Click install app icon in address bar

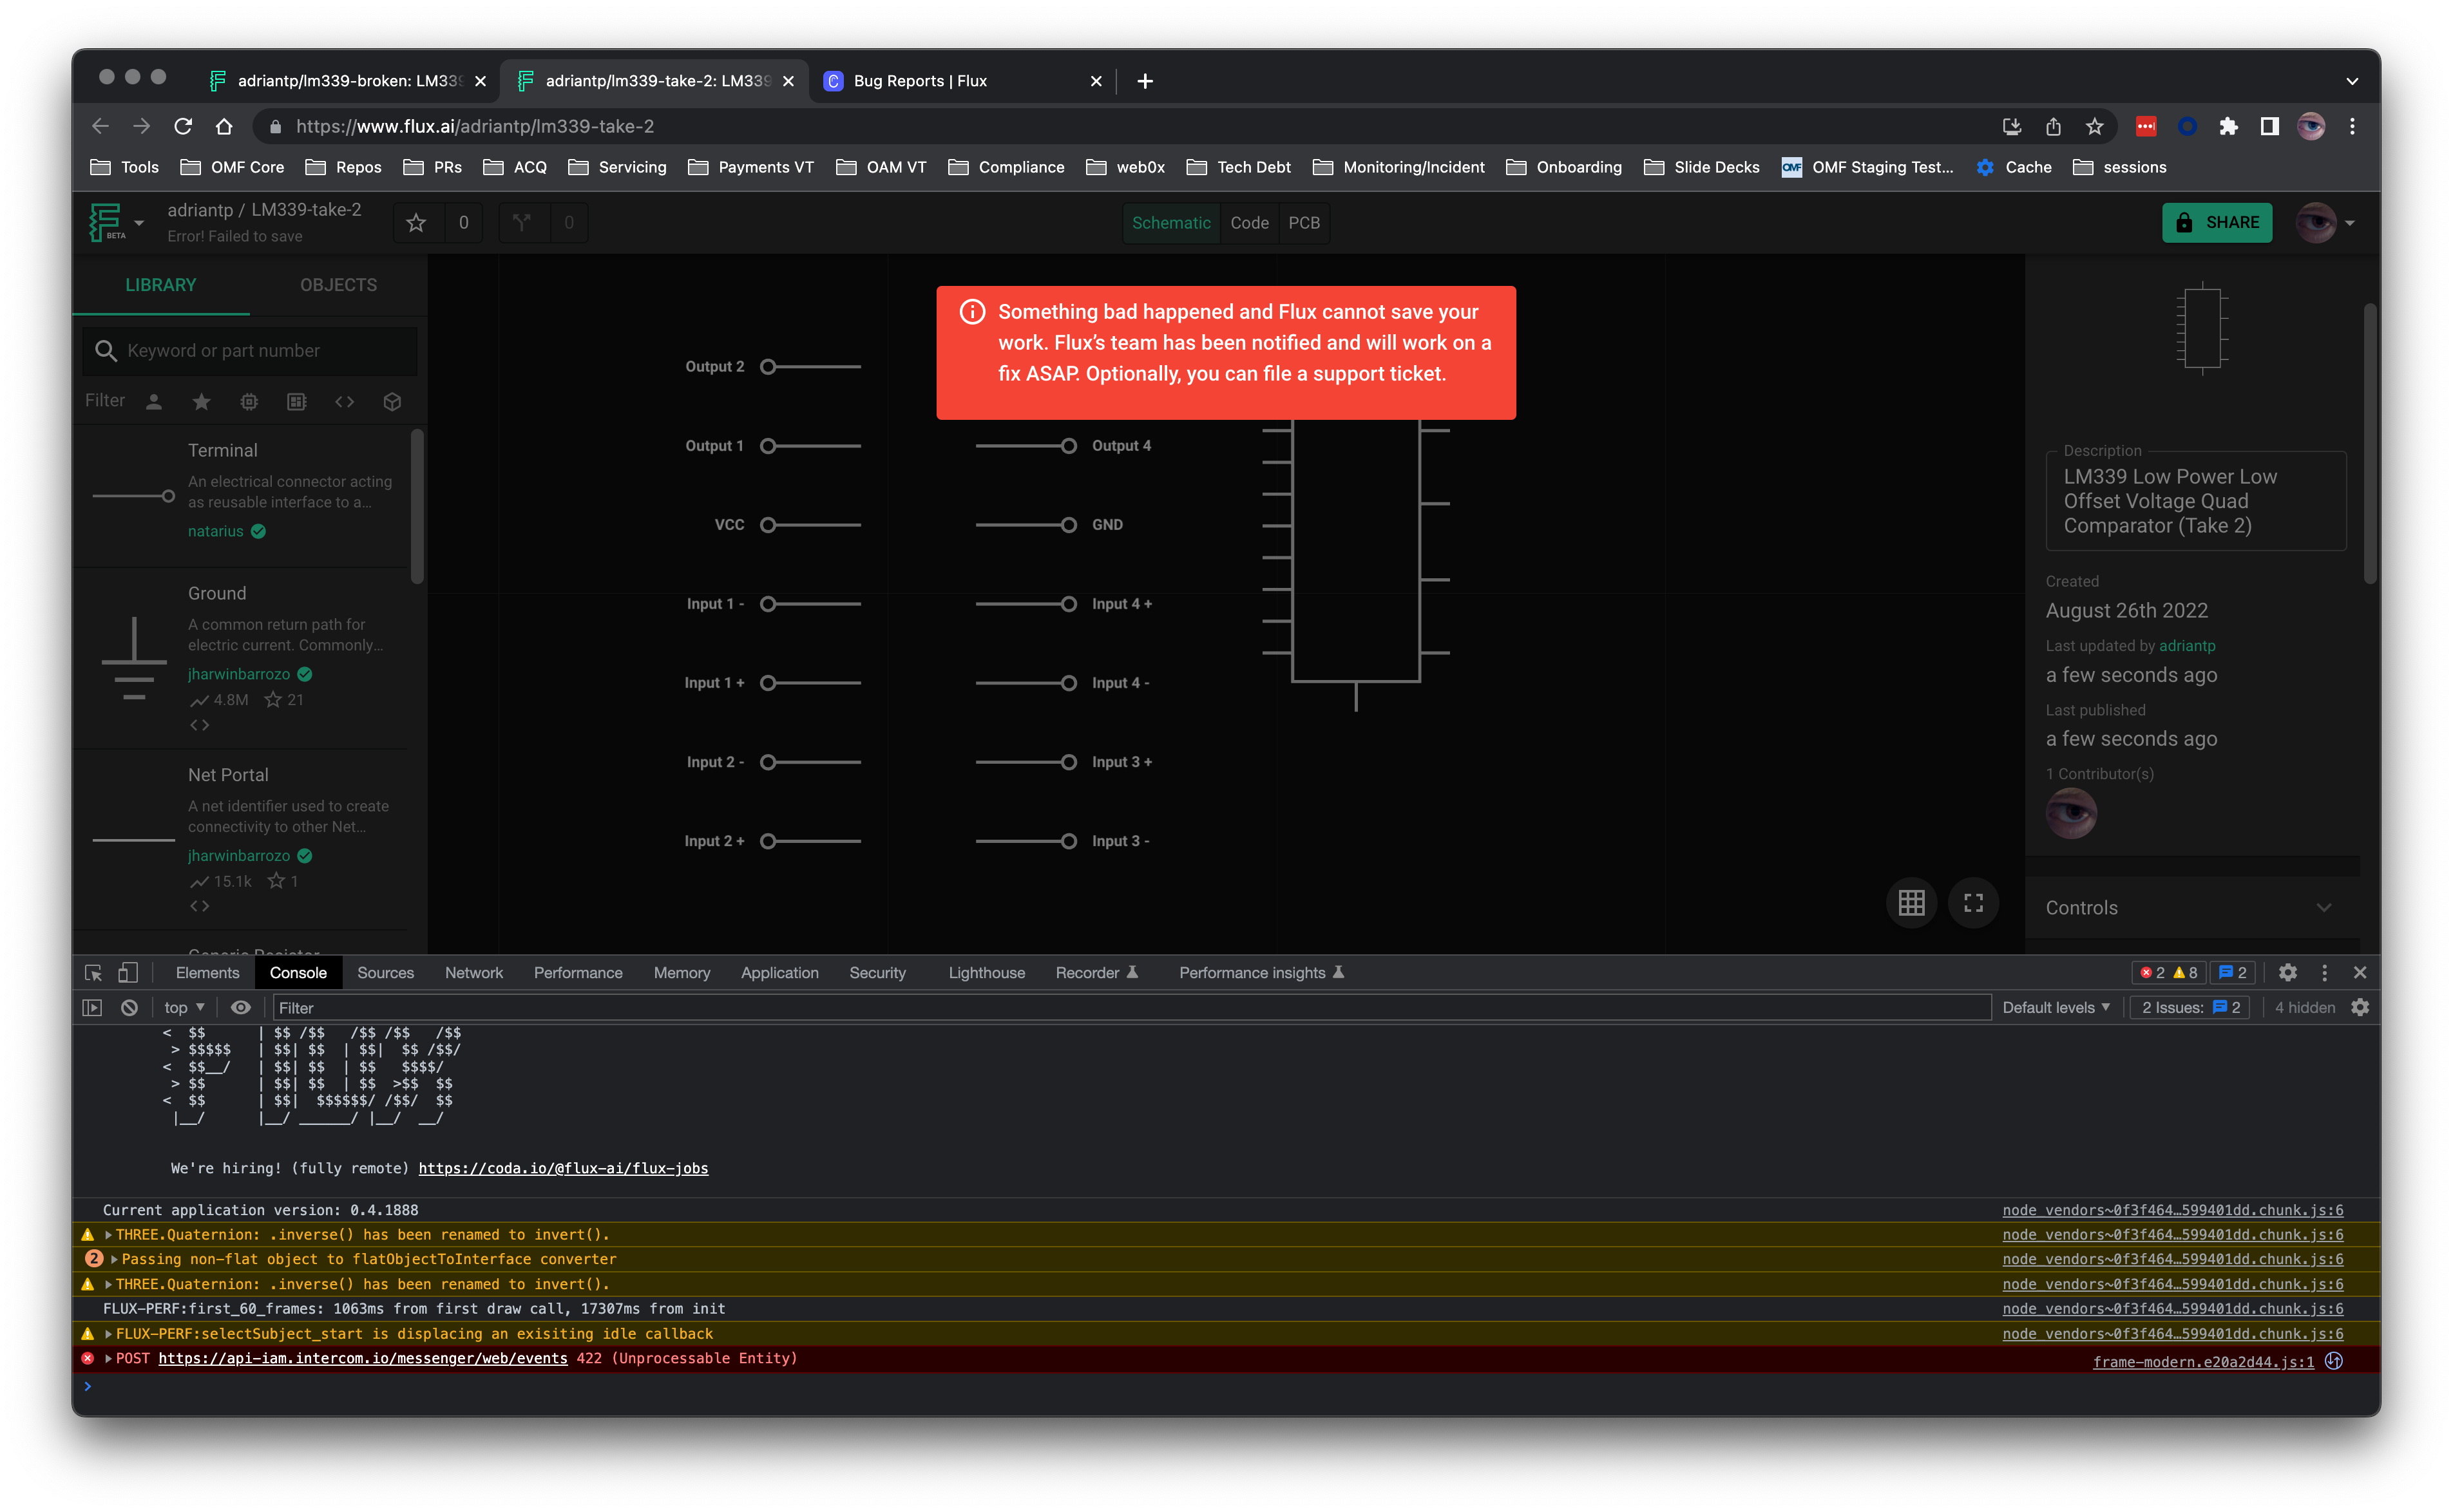click(2012, 126)
